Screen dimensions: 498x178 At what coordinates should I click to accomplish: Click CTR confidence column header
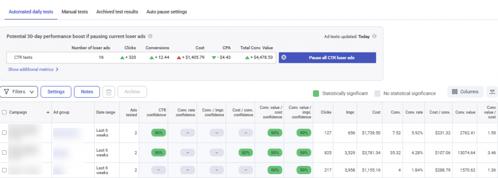tap(156, 112)
